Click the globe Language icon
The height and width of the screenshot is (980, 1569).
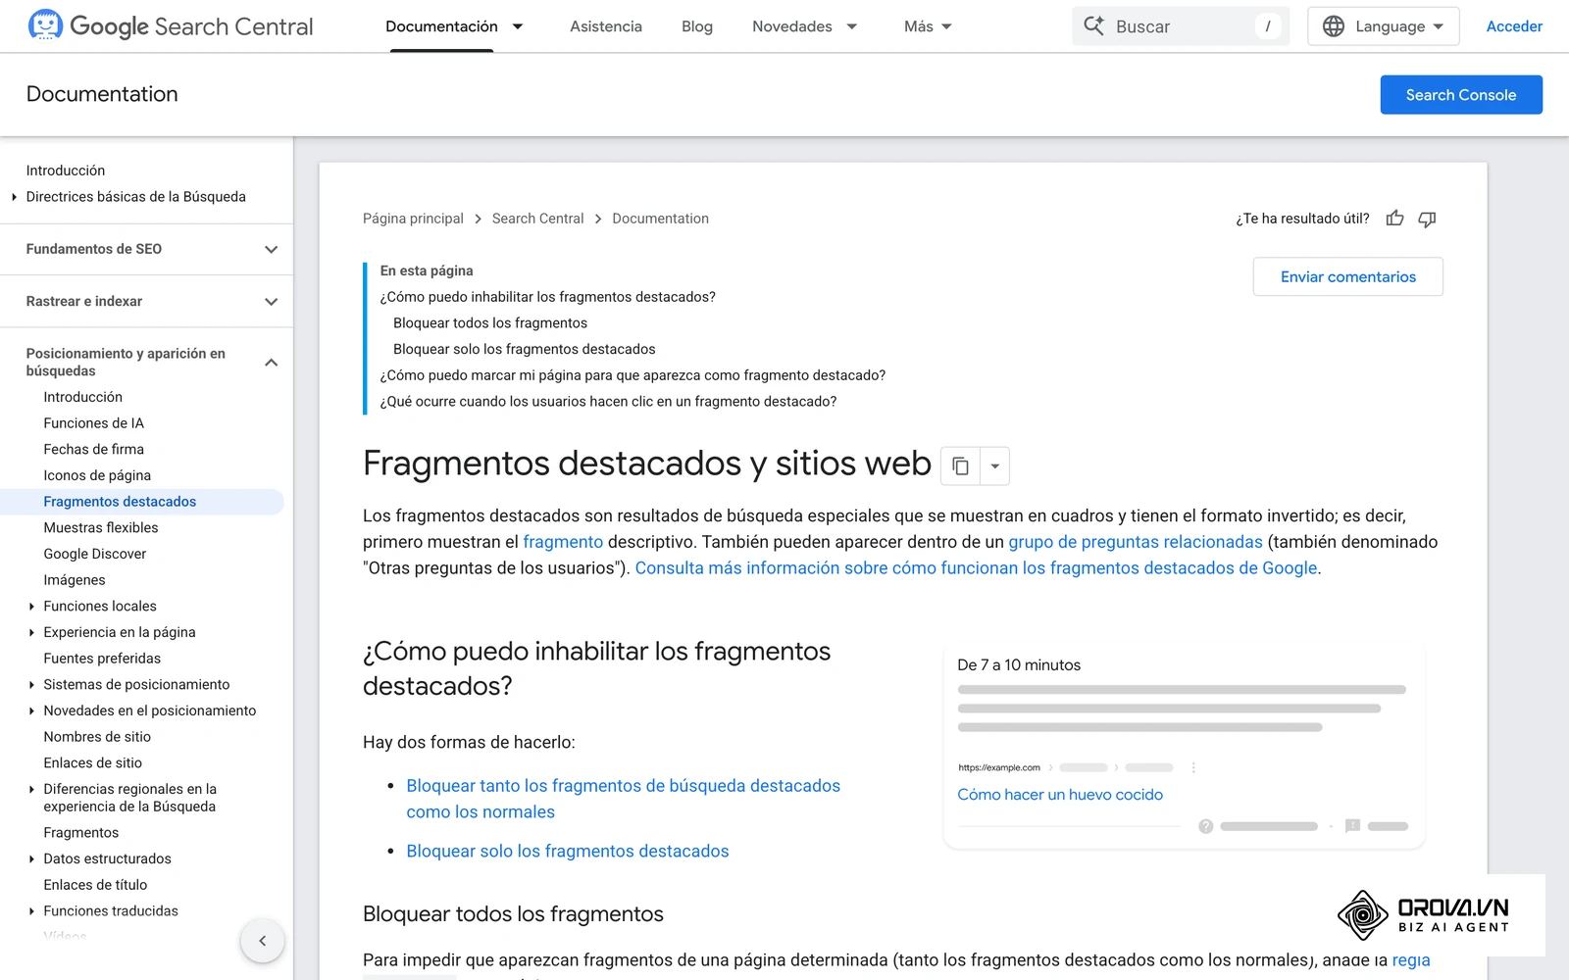pos(1334,26)
